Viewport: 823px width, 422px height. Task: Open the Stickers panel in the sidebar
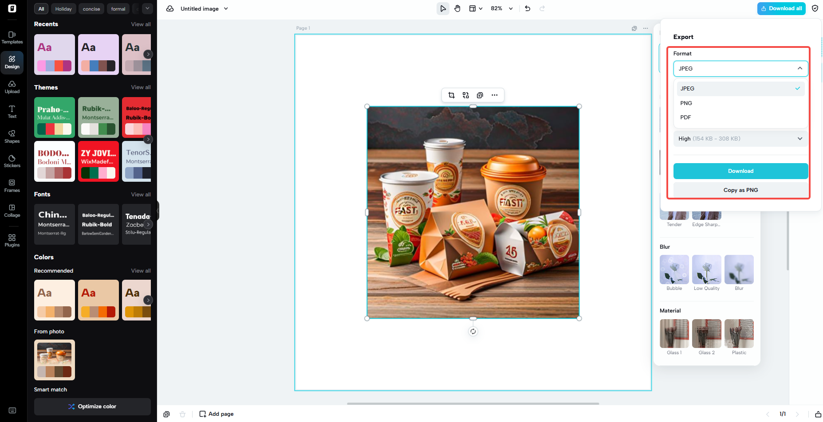(12, 160)
